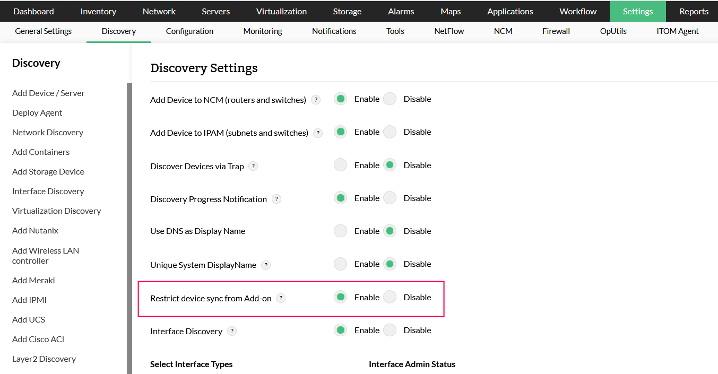
Task: Switch to the Monitoring settings tab
Action: coord(263,31)
